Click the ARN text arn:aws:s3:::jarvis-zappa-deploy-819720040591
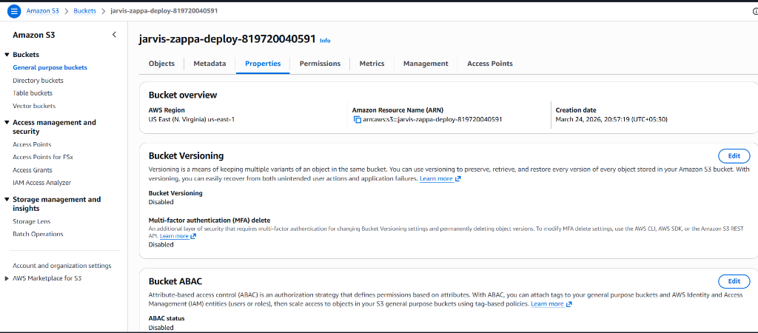The height and width of the screenshot is (333, 758). (x=432, y=119)
